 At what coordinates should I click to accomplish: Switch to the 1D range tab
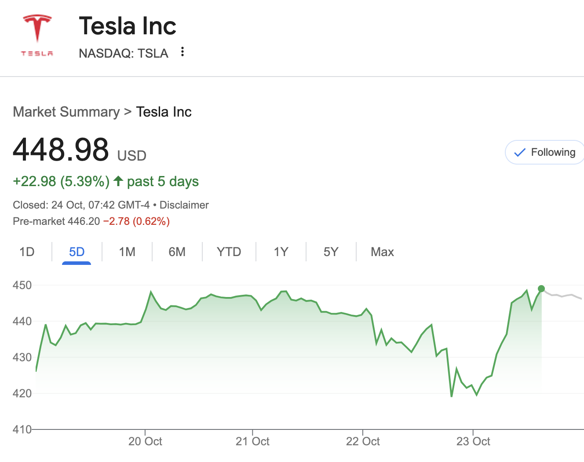coord(27,252)
